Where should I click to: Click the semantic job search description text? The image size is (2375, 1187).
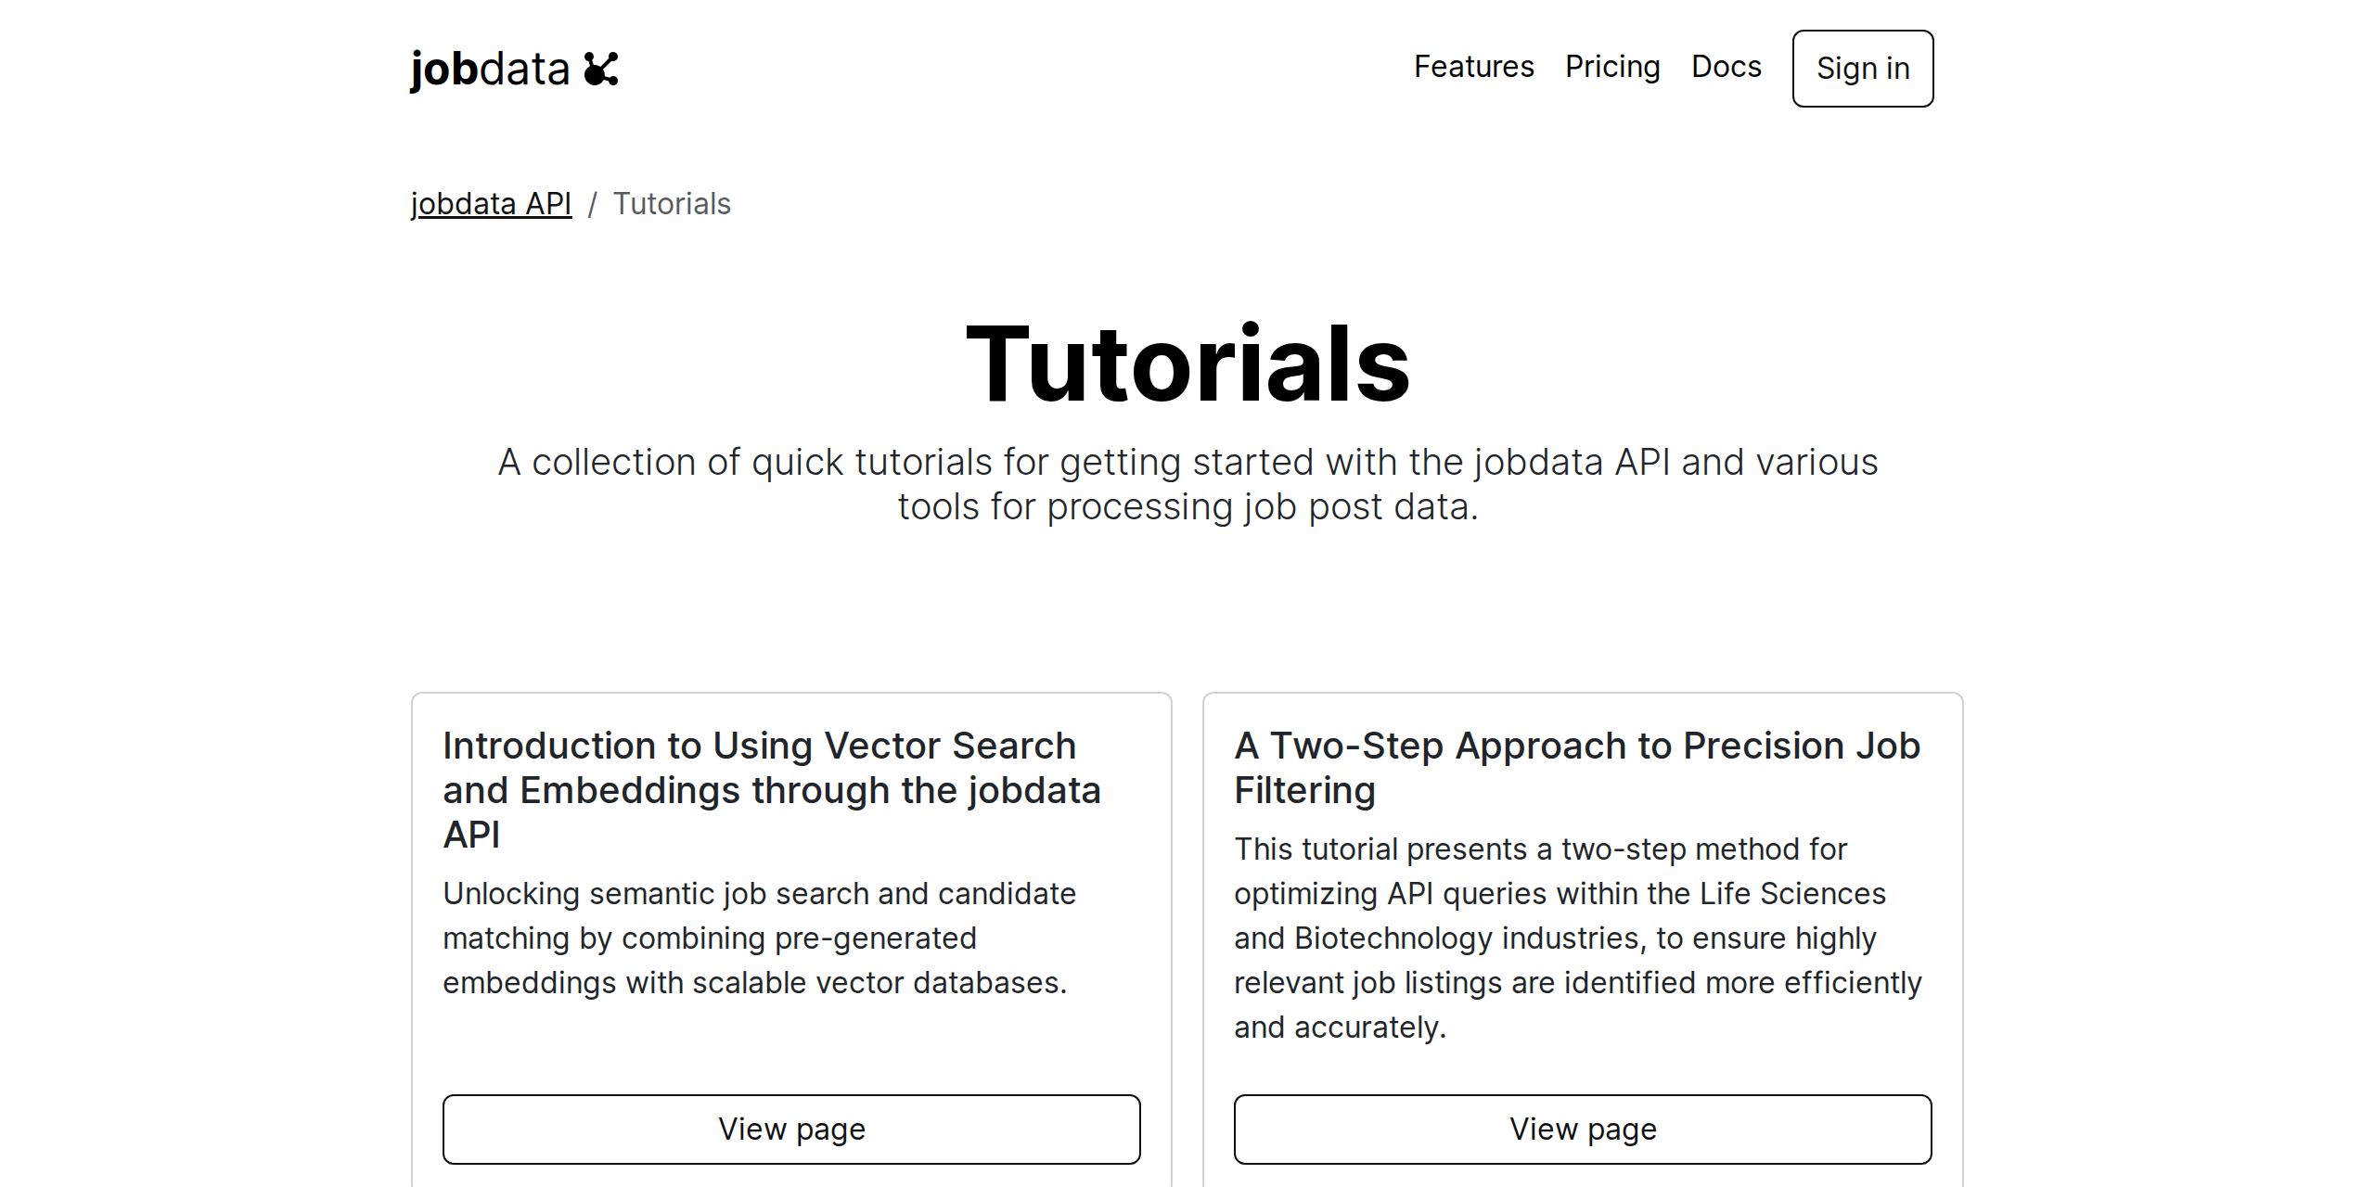point(759,937)
